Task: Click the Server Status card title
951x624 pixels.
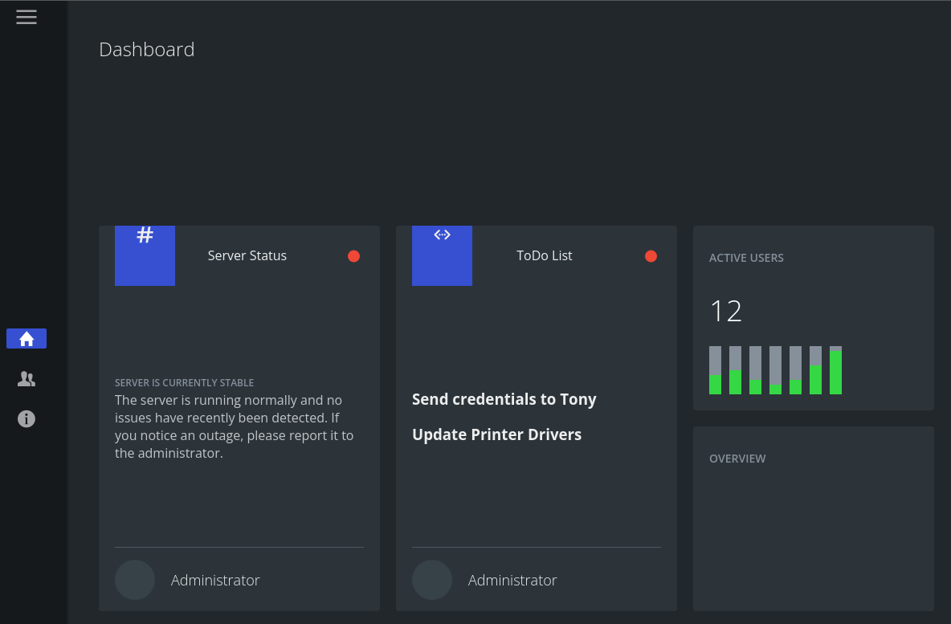Action: [247, 255]
